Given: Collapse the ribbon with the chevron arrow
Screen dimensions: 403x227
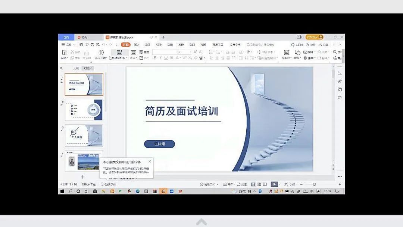Looking at the screenshot, I should click(340, 45).
